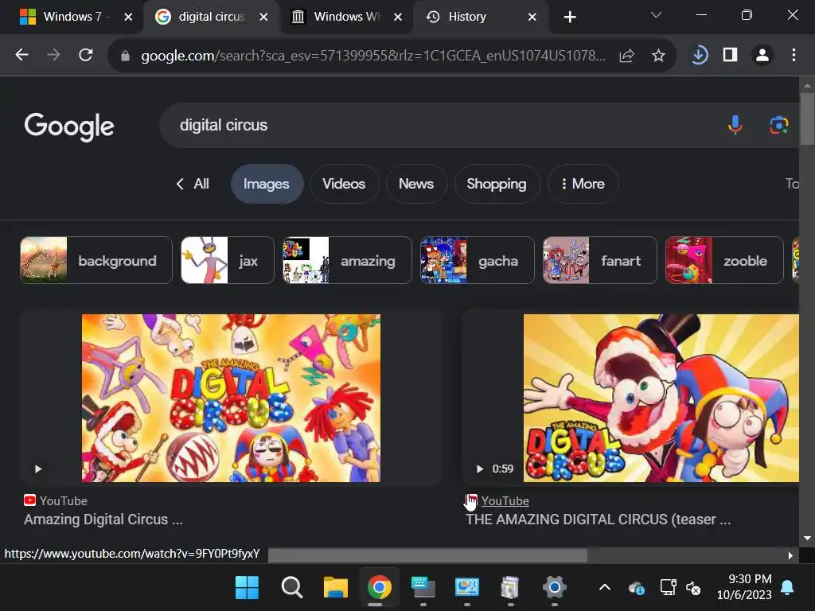Refine search with amazing chip
This screenshot has height=611, width=815.
point(347,260)
